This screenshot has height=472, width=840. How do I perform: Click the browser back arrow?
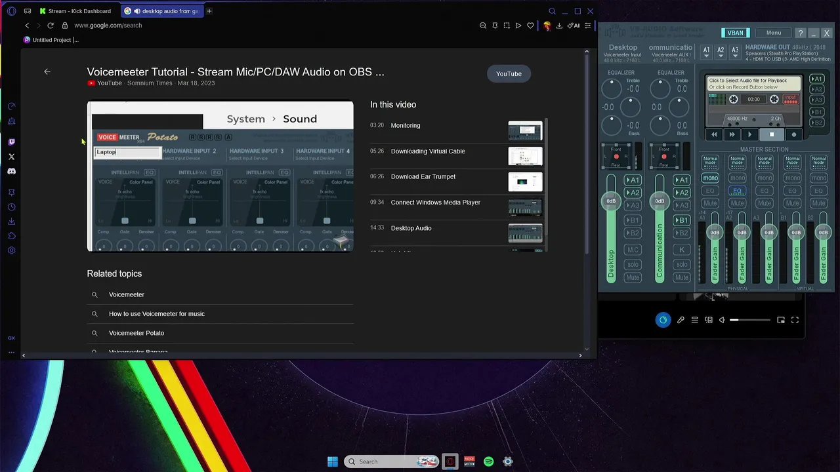27,26
